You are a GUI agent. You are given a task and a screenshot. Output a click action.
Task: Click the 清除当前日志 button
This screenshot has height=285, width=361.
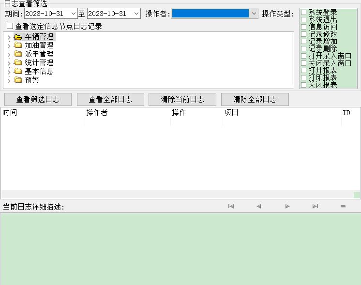point(182,100)
